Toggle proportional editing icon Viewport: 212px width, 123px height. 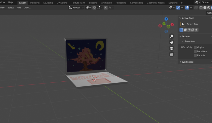click(x=105, y=8)
